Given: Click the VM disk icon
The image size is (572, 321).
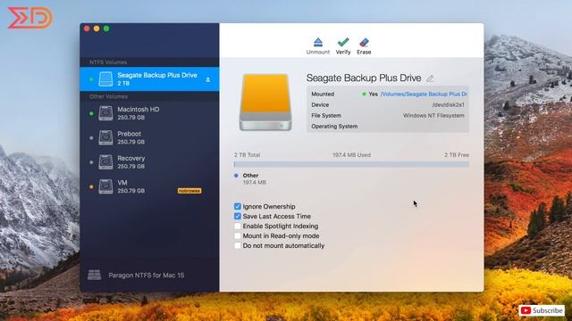Looking at the screenshot, I should 105,186.
